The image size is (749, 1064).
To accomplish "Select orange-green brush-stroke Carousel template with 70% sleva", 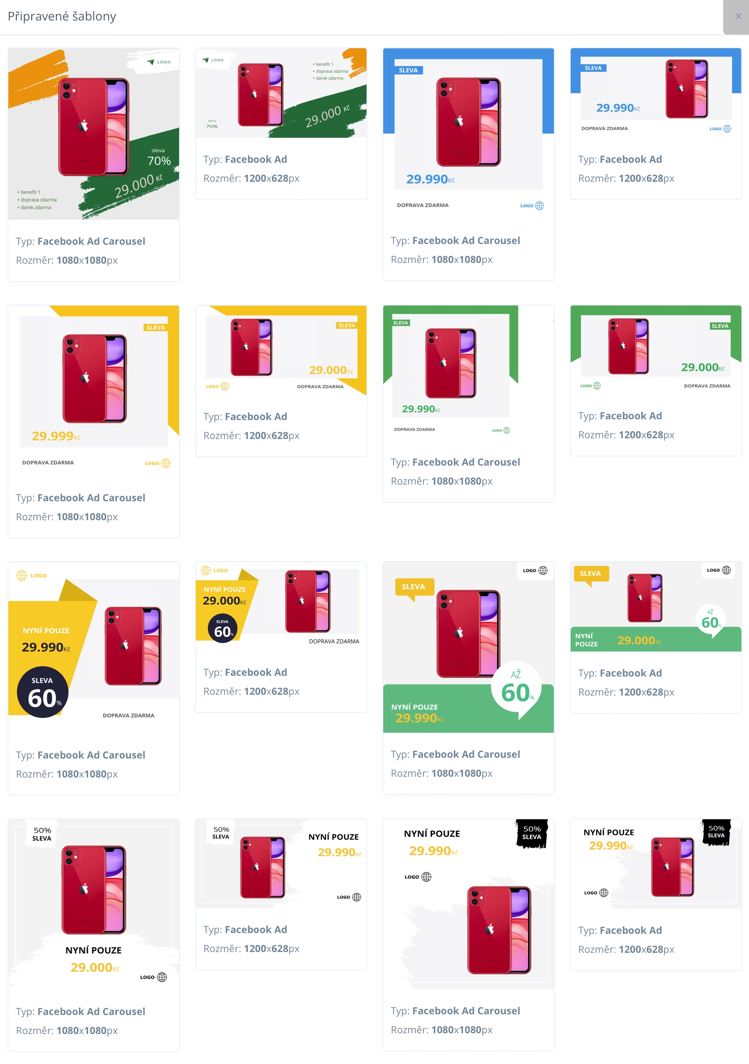I will [94, 134].
